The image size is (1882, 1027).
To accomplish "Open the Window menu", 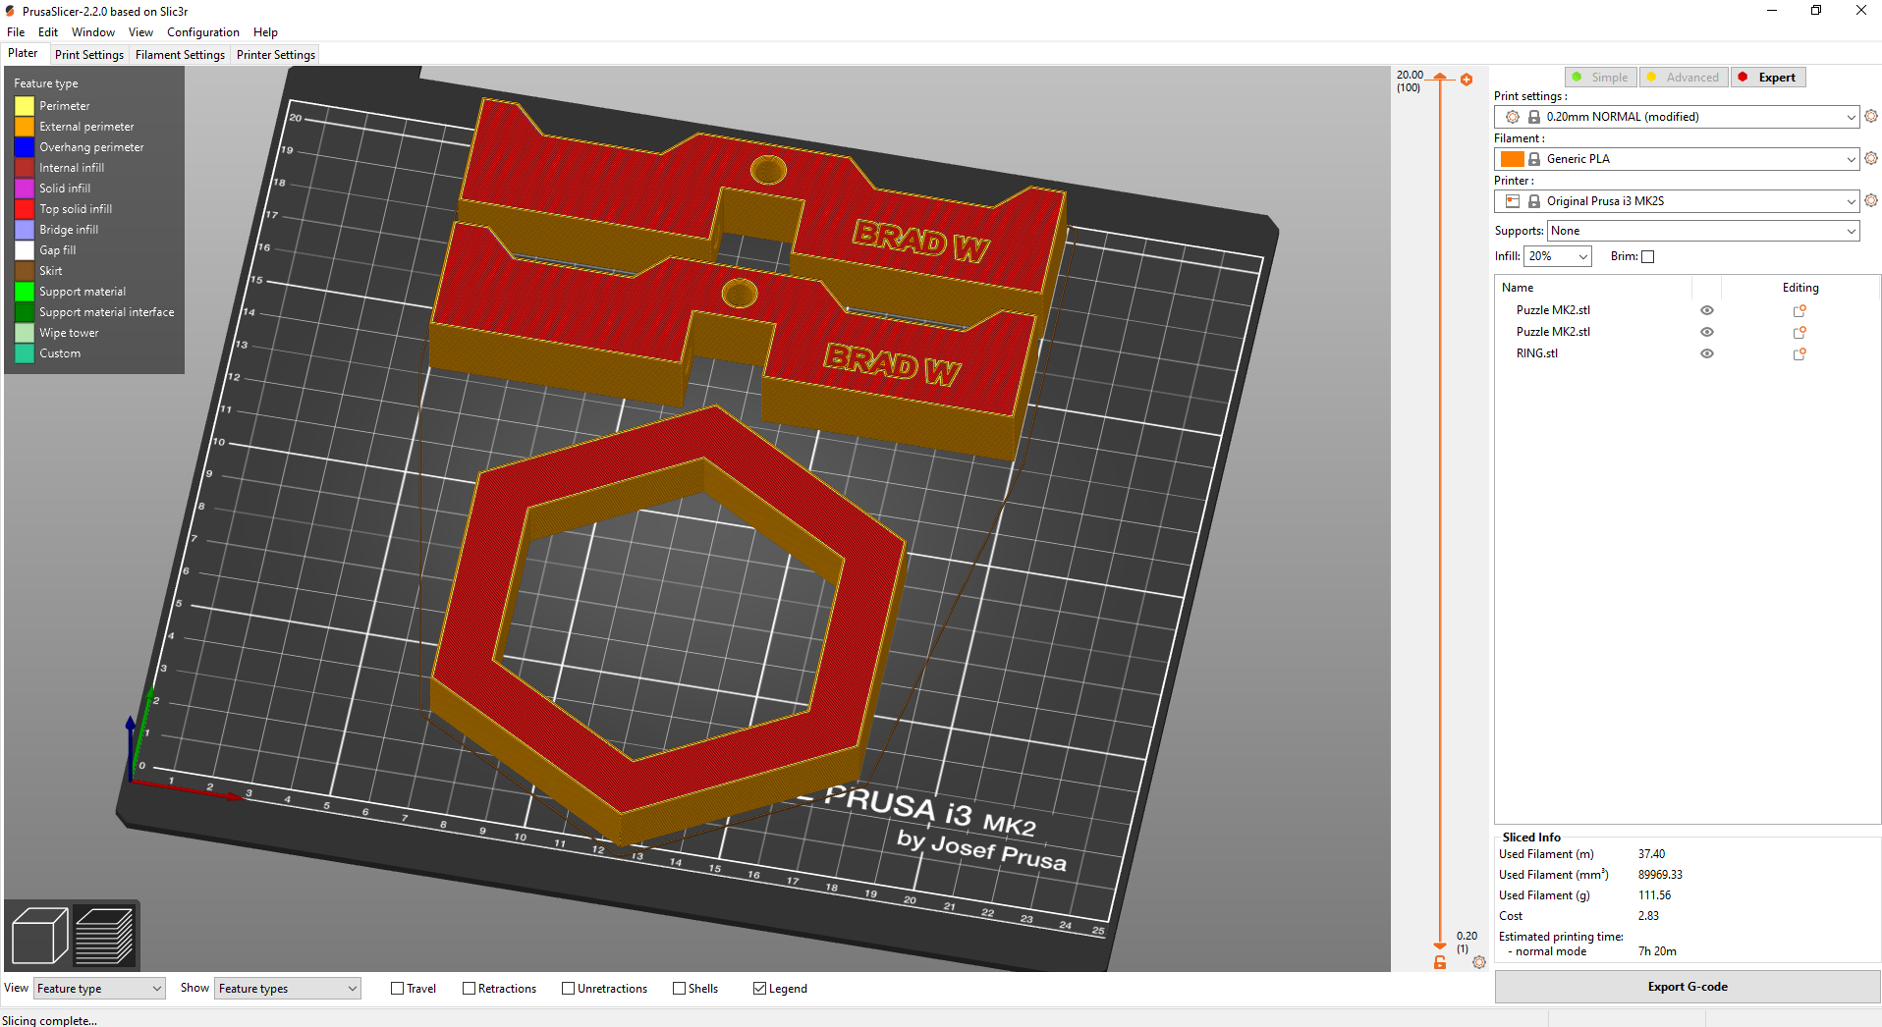I will [x=93, y=32].
